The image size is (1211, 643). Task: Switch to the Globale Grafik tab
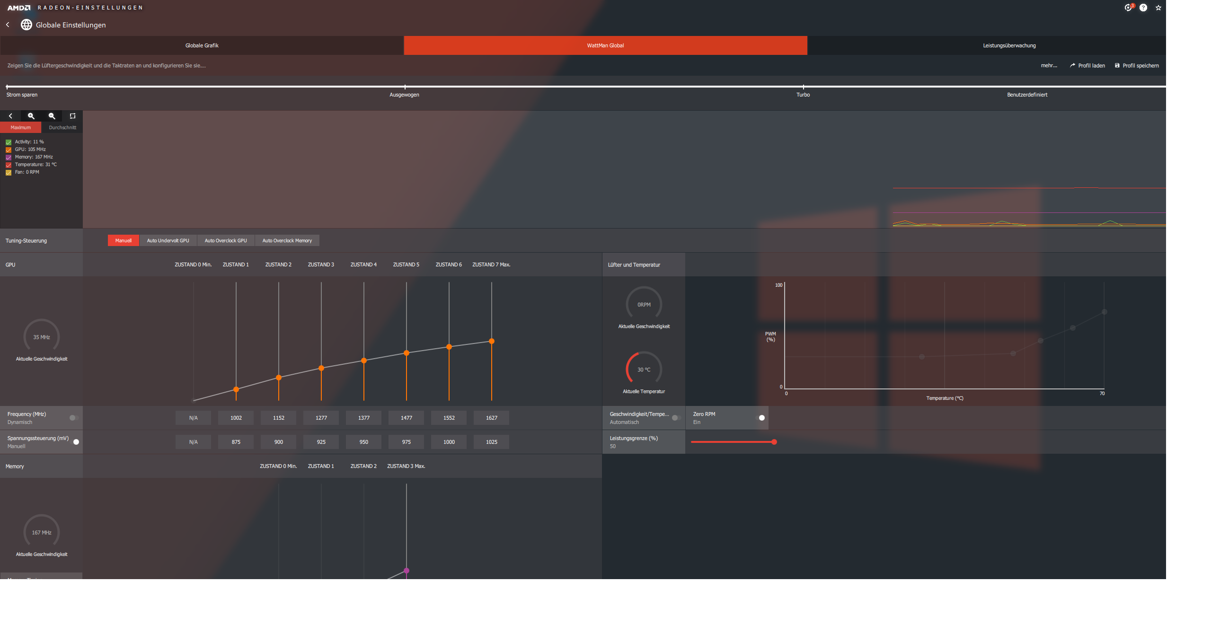point(202,45)
